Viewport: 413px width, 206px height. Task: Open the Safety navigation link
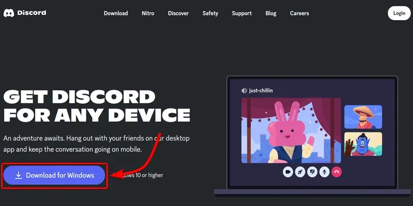(210, 13)
